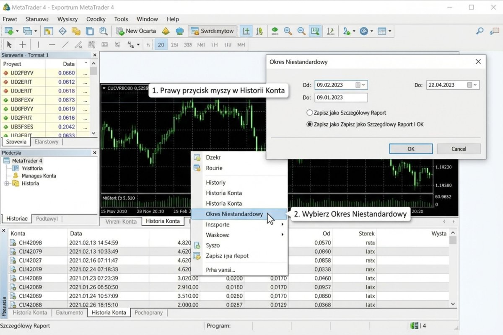Image resolution: width=503 pixels, height=335 pixels.
Task: Select the trendline drawing tool
Action: pyautogui.click(x=65, y=44)
